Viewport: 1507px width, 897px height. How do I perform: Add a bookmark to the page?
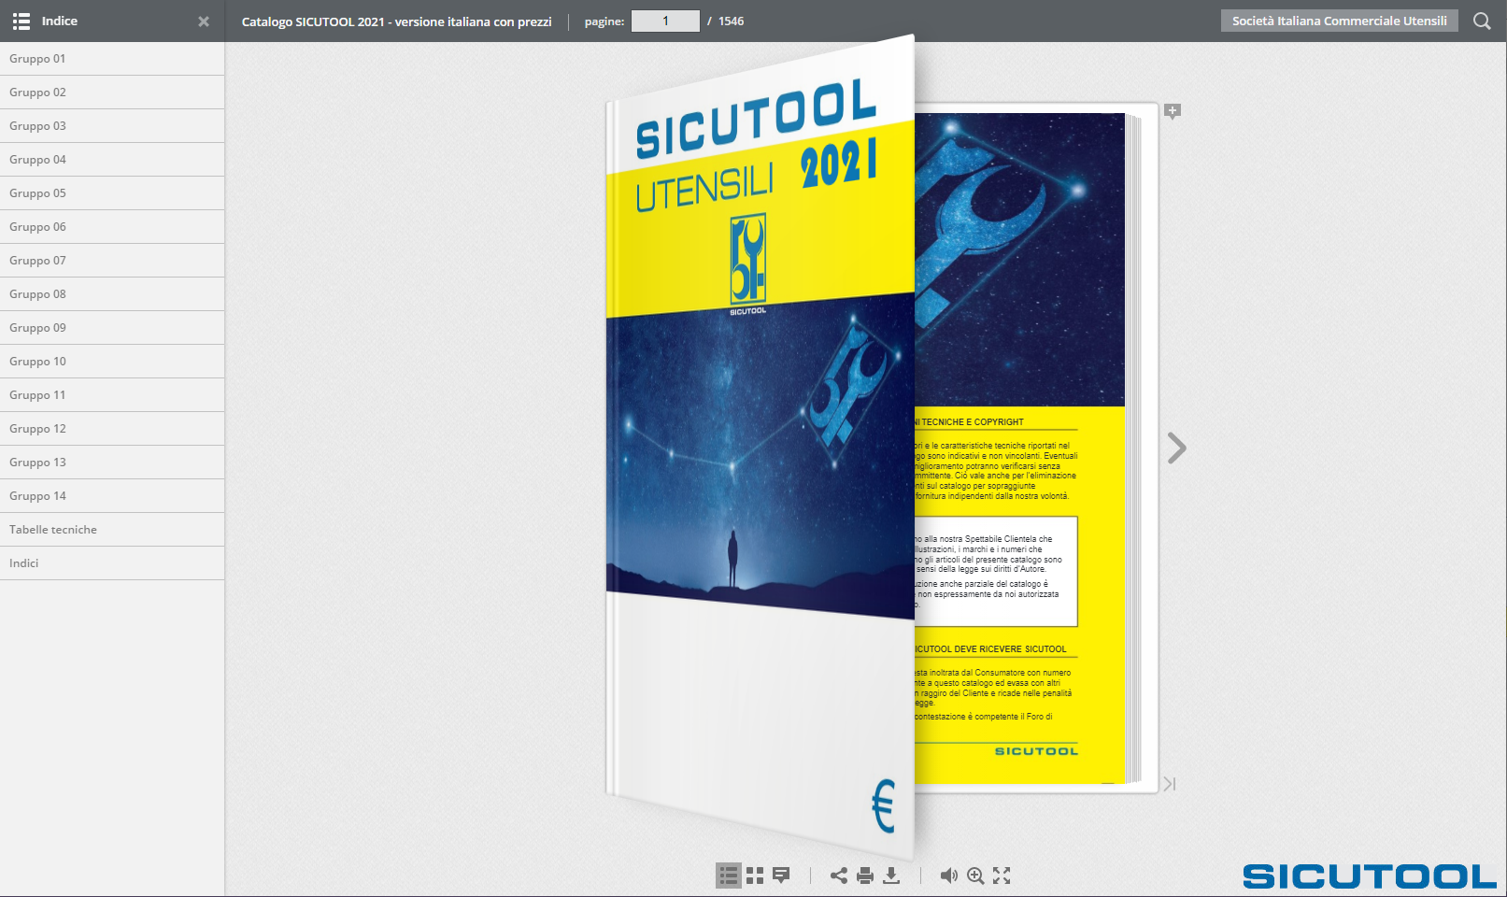[x=1173, y=112]
